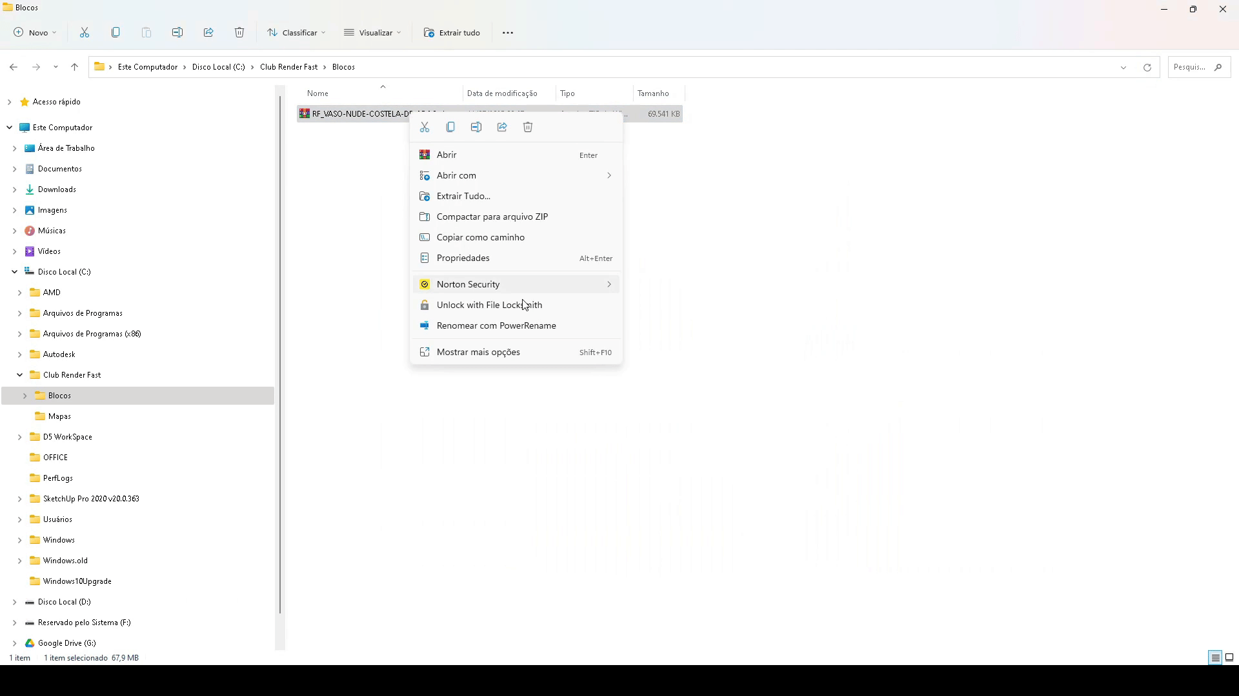Click the refresh icon beside the address bar

pos(1147,67)
